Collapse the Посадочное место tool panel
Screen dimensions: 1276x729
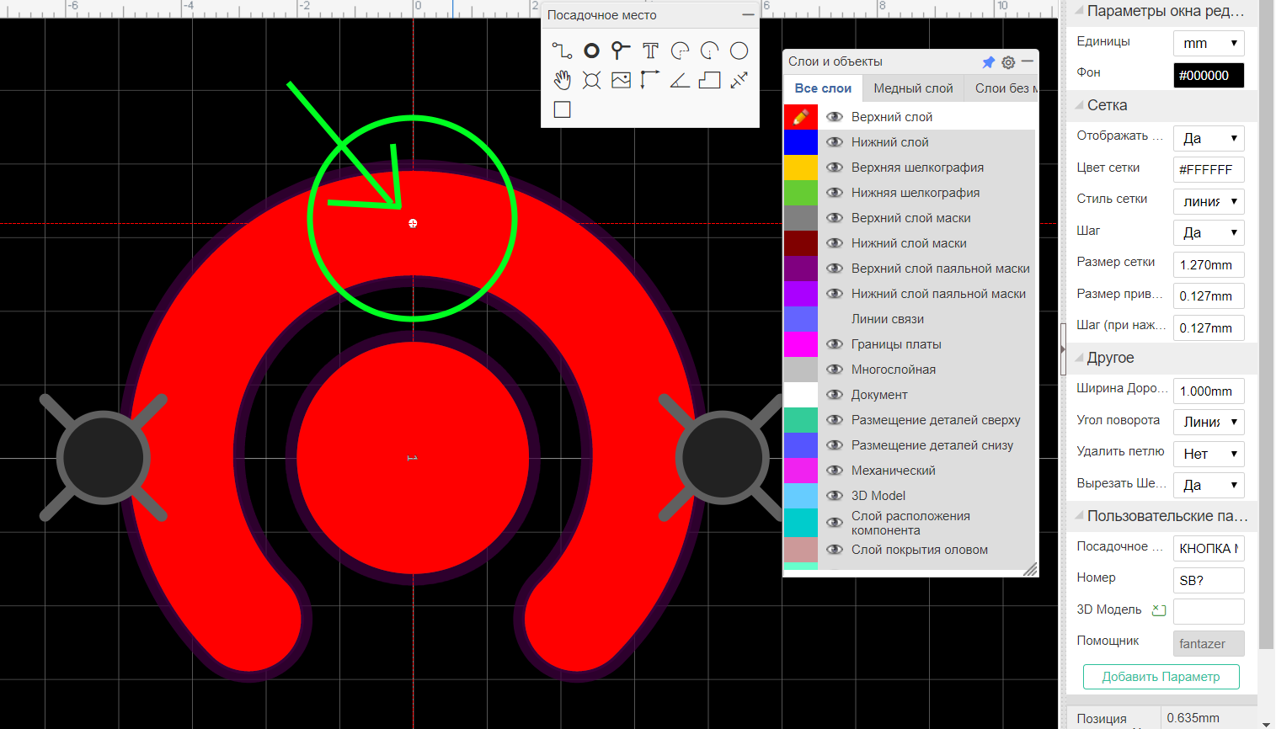[748, 15]
